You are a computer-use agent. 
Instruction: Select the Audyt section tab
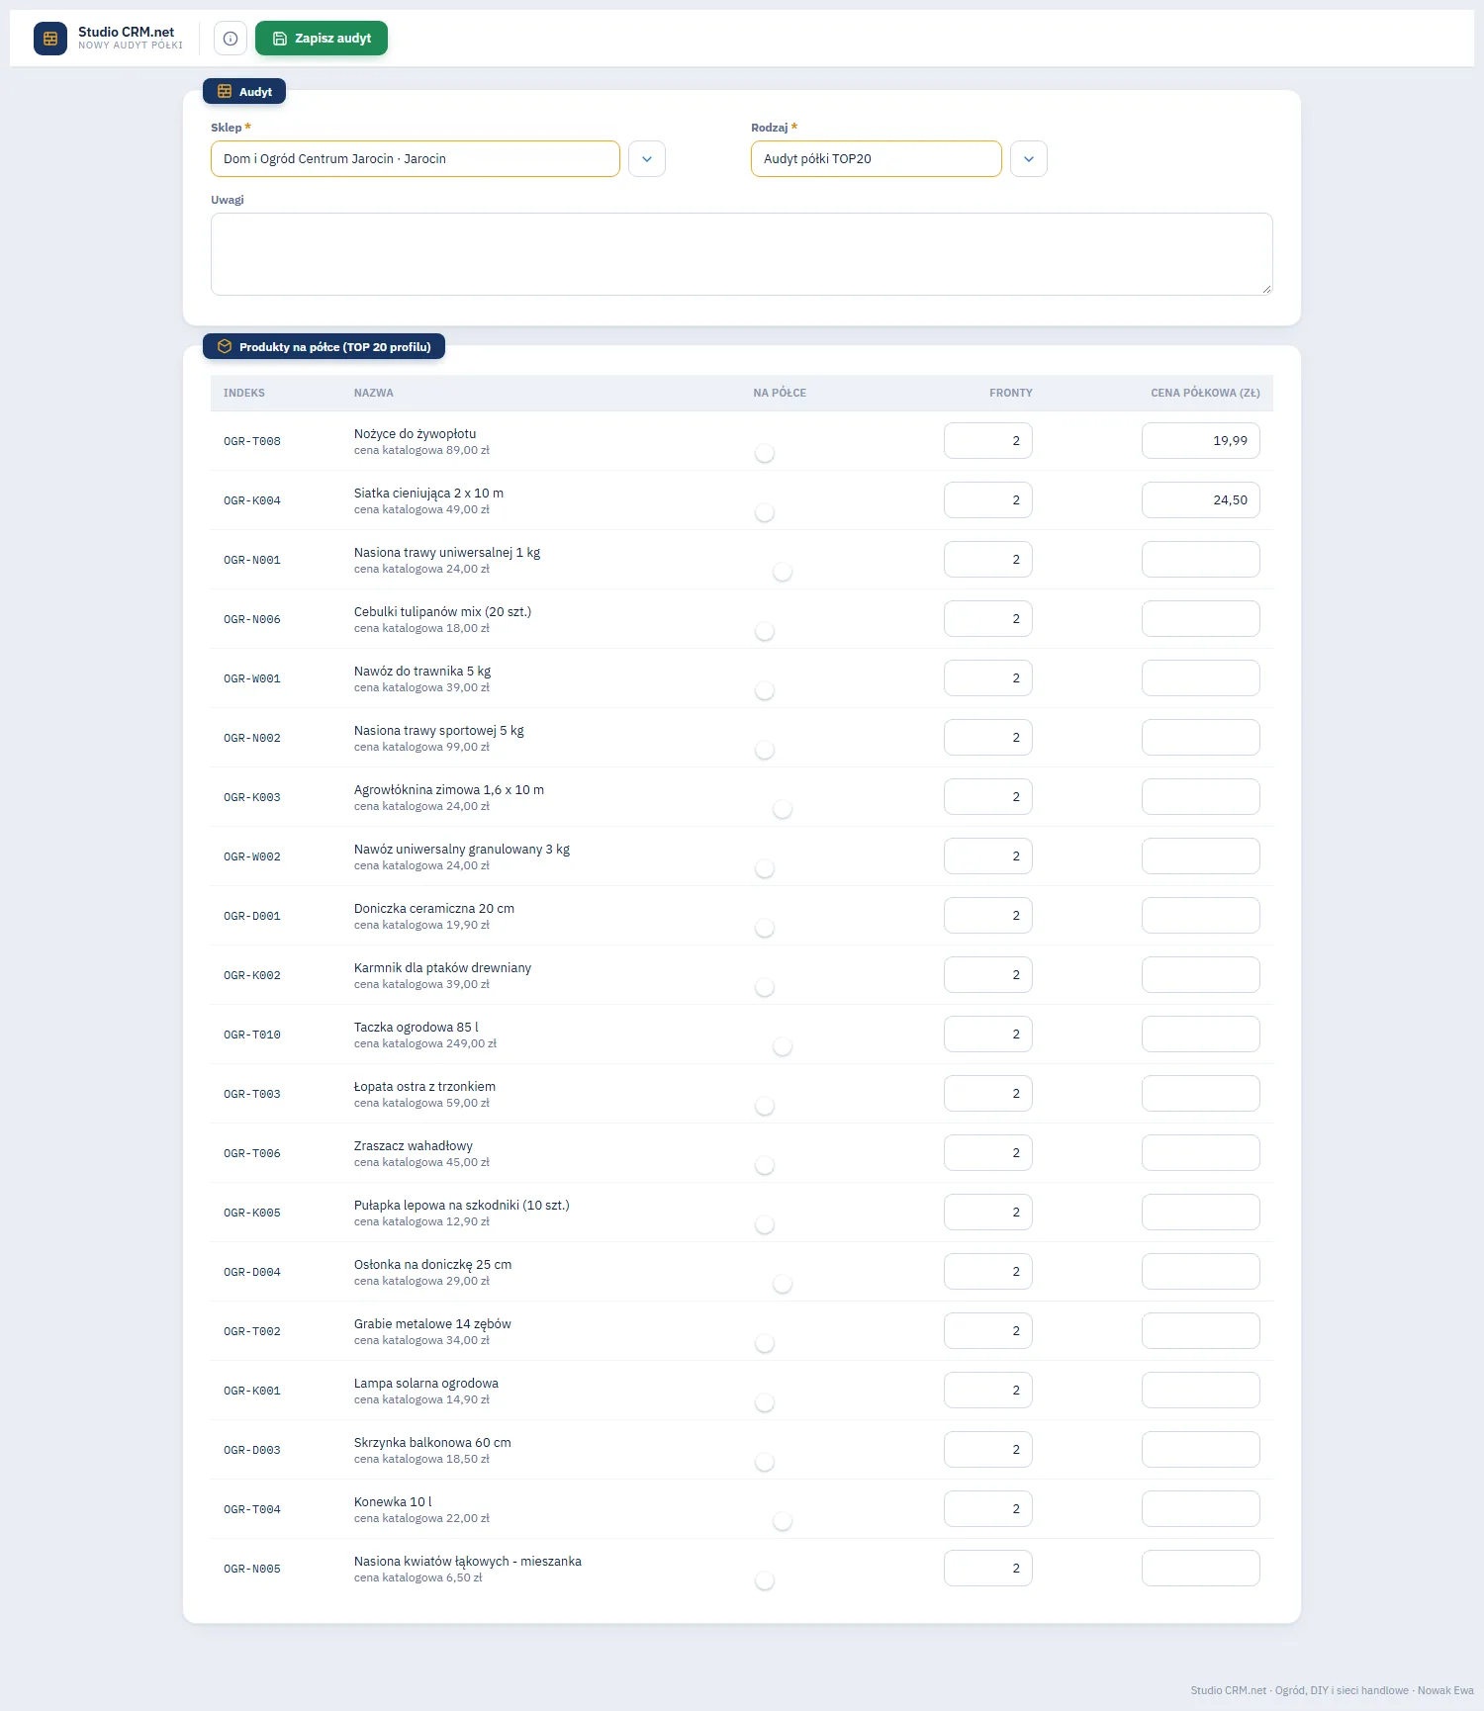point(244,91)
